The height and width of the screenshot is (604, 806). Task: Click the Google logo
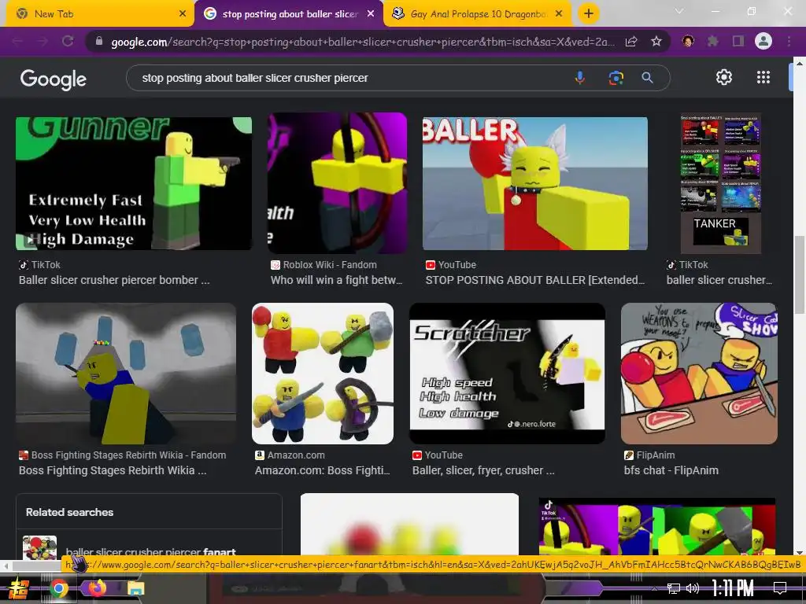pos(54,79)
